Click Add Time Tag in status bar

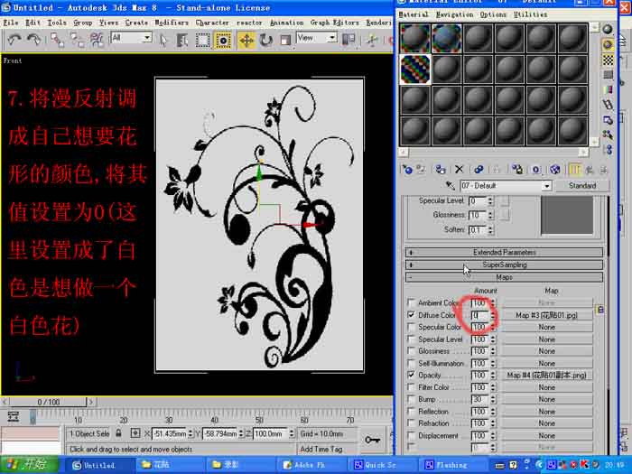[x=321, y=449]
